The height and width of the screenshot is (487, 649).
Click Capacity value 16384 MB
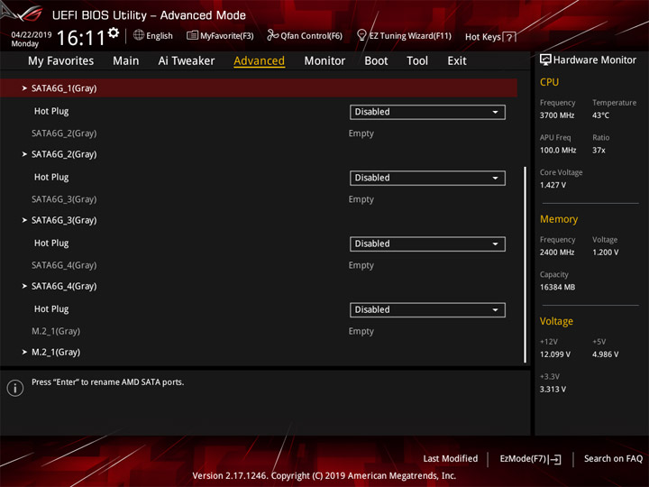(557, 287)
